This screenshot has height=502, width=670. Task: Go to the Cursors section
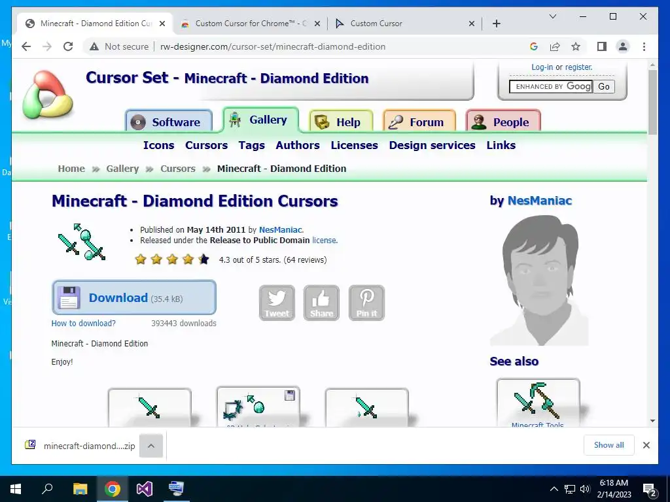[x=206, y=145]
